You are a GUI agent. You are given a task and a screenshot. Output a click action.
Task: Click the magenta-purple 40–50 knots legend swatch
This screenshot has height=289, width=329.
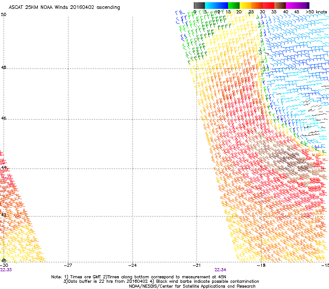[297, 5]
